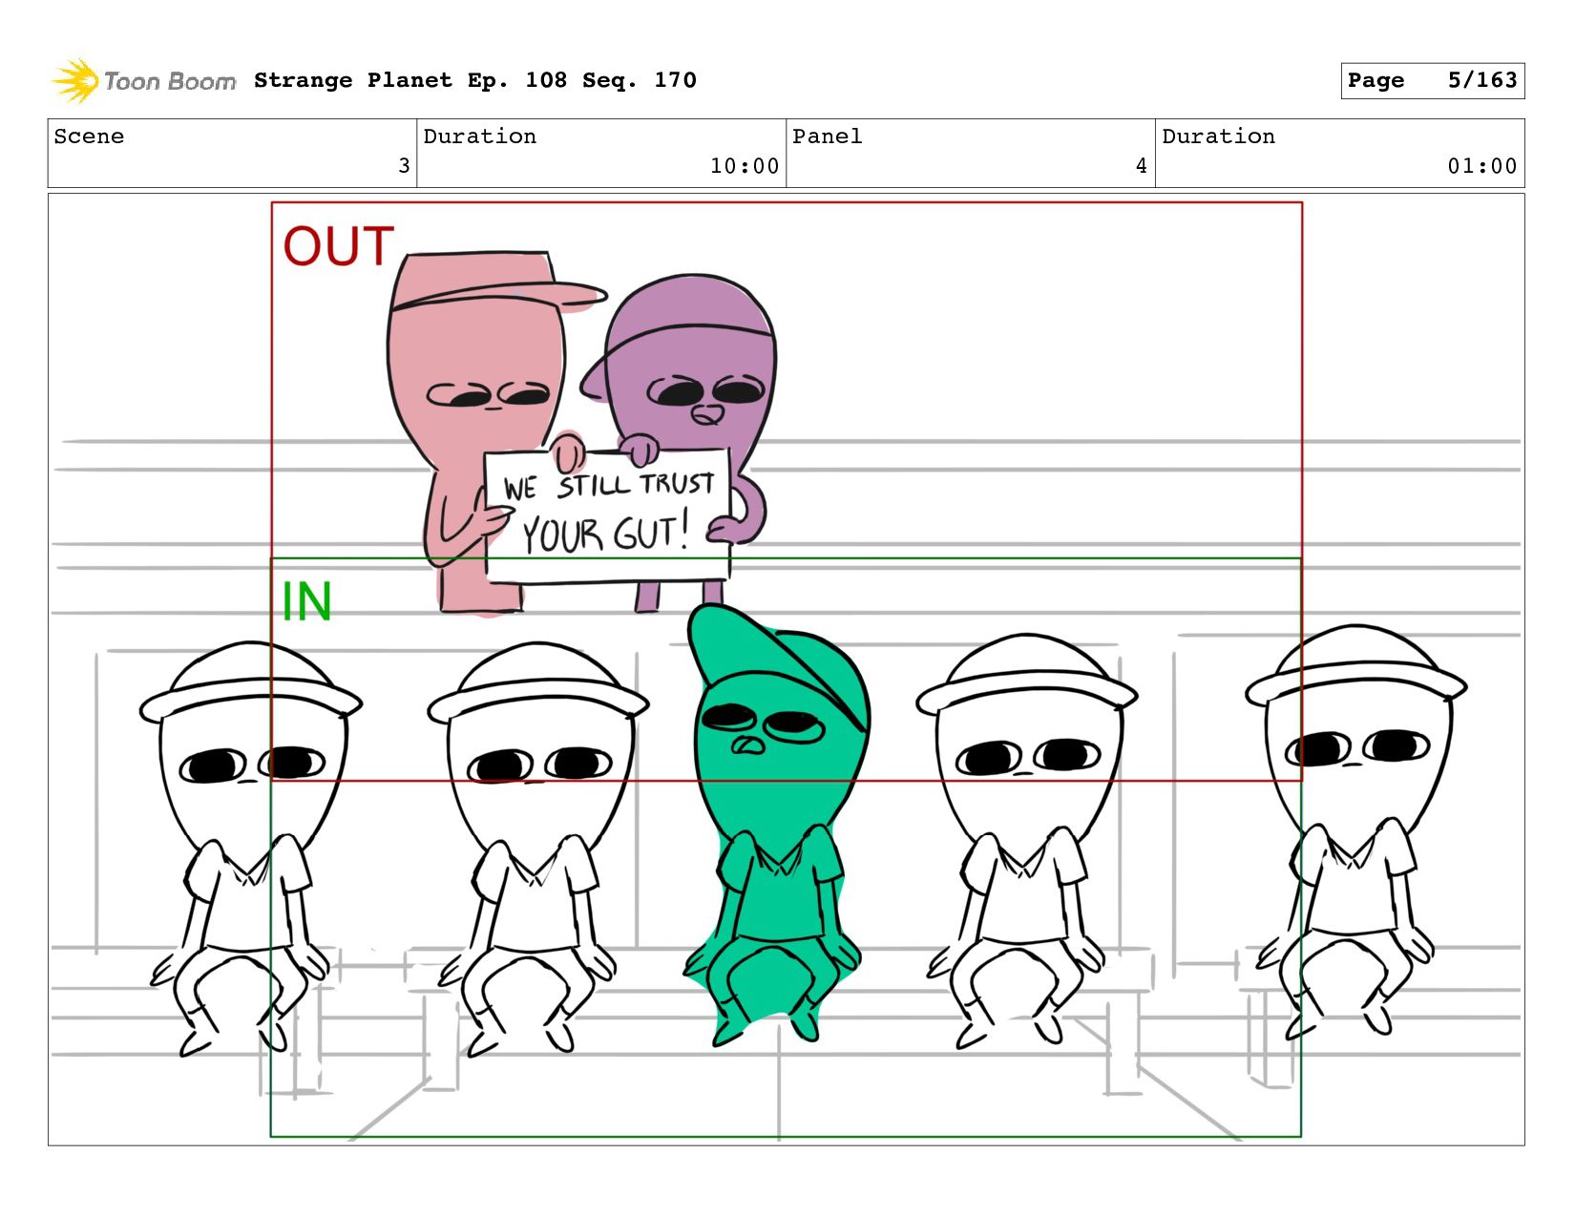Screen dimensions: 1575x1217
Task: Click the scene duration value 10:00
Action: tap(745, 166)
